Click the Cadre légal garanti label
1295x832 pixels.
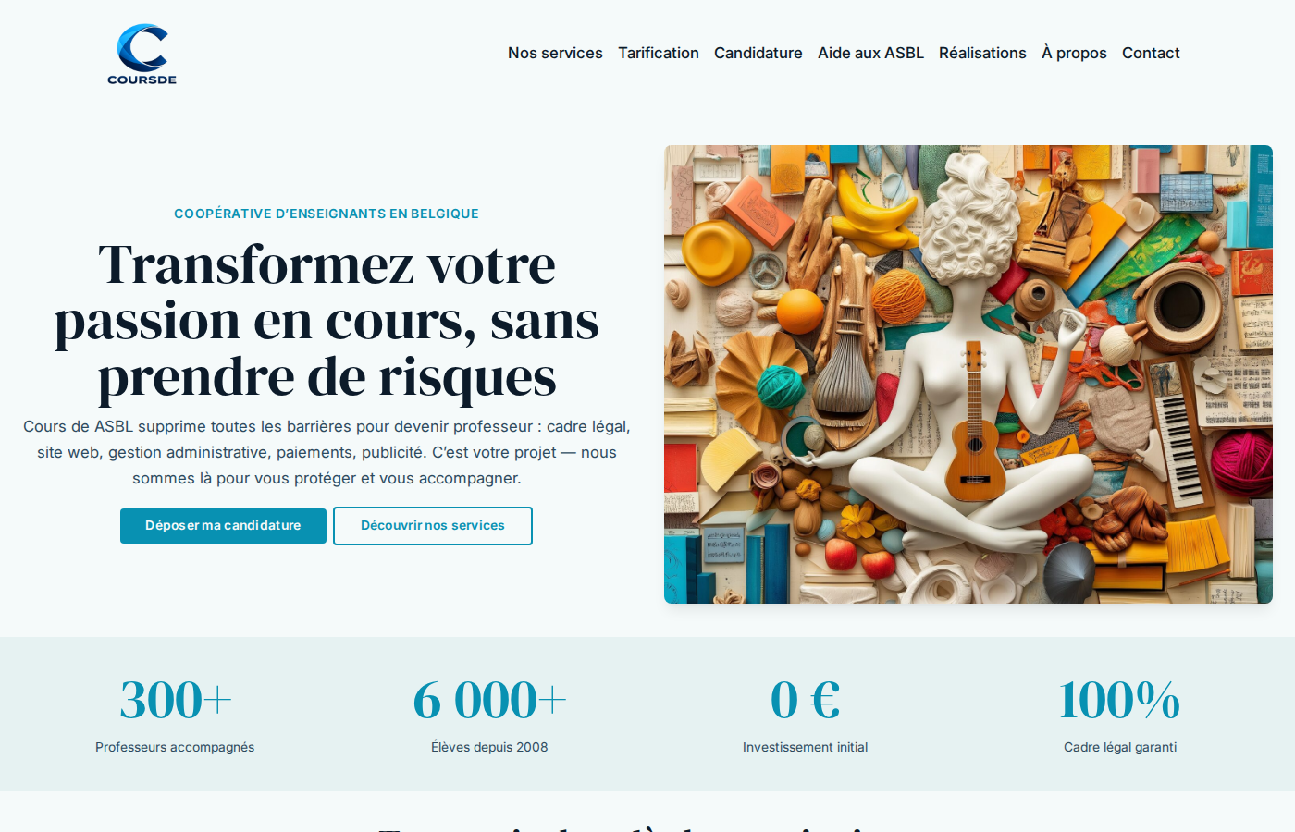click(x=1120, y=747)
